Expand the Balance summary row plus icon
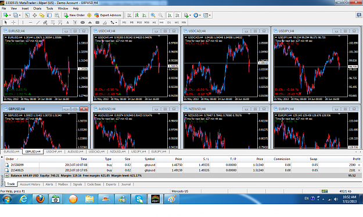The width and height of the screenshot is (363, 217). [x=7, y=176]
